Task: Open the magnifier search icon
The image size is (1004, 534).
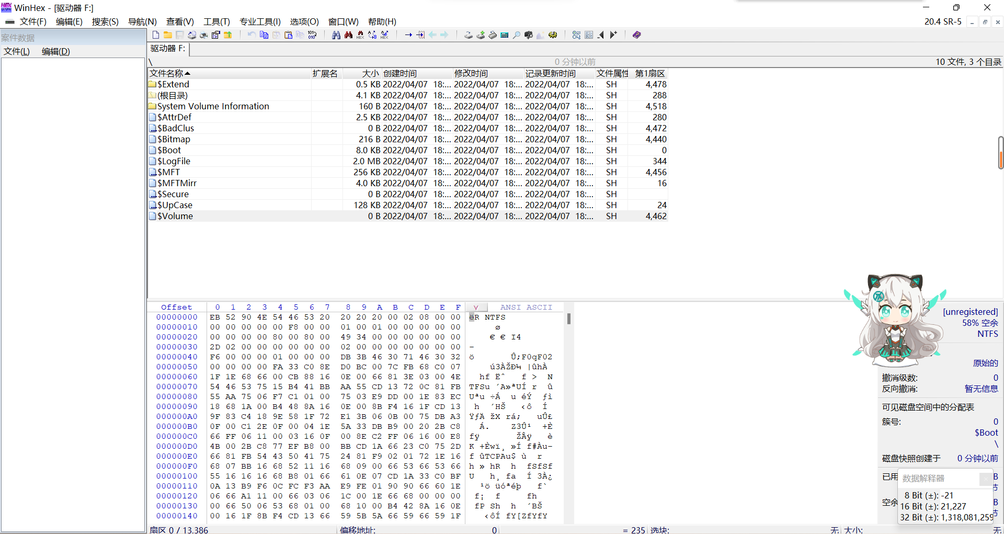Action: tap(516, 35)
